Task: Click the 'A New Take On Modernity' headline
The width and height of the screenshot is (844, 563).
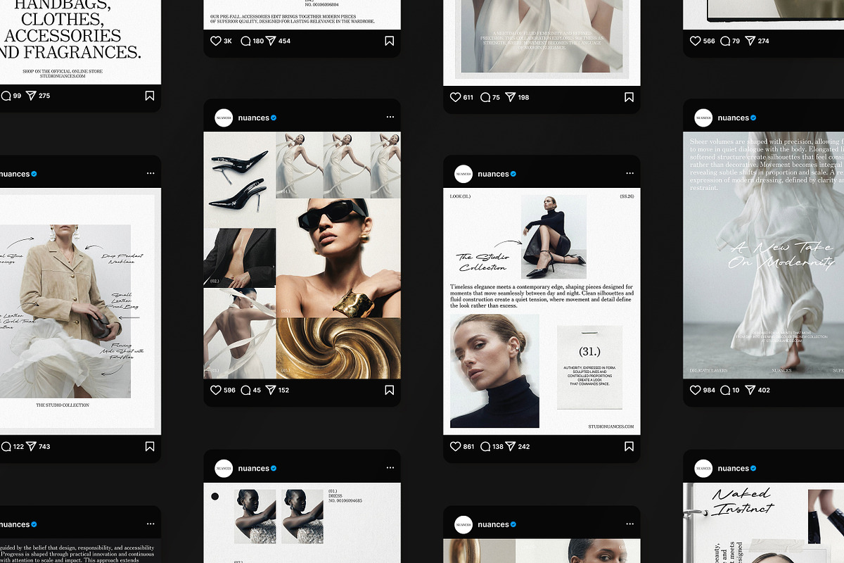Action: point(781,255)
